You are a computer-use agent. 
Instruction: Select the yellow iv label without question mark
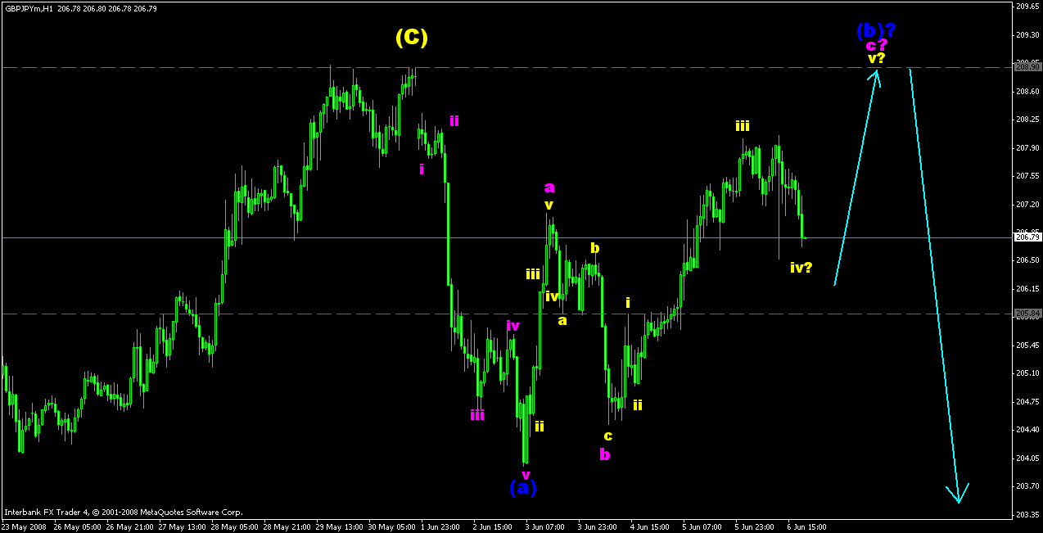[x=552, y=296]
